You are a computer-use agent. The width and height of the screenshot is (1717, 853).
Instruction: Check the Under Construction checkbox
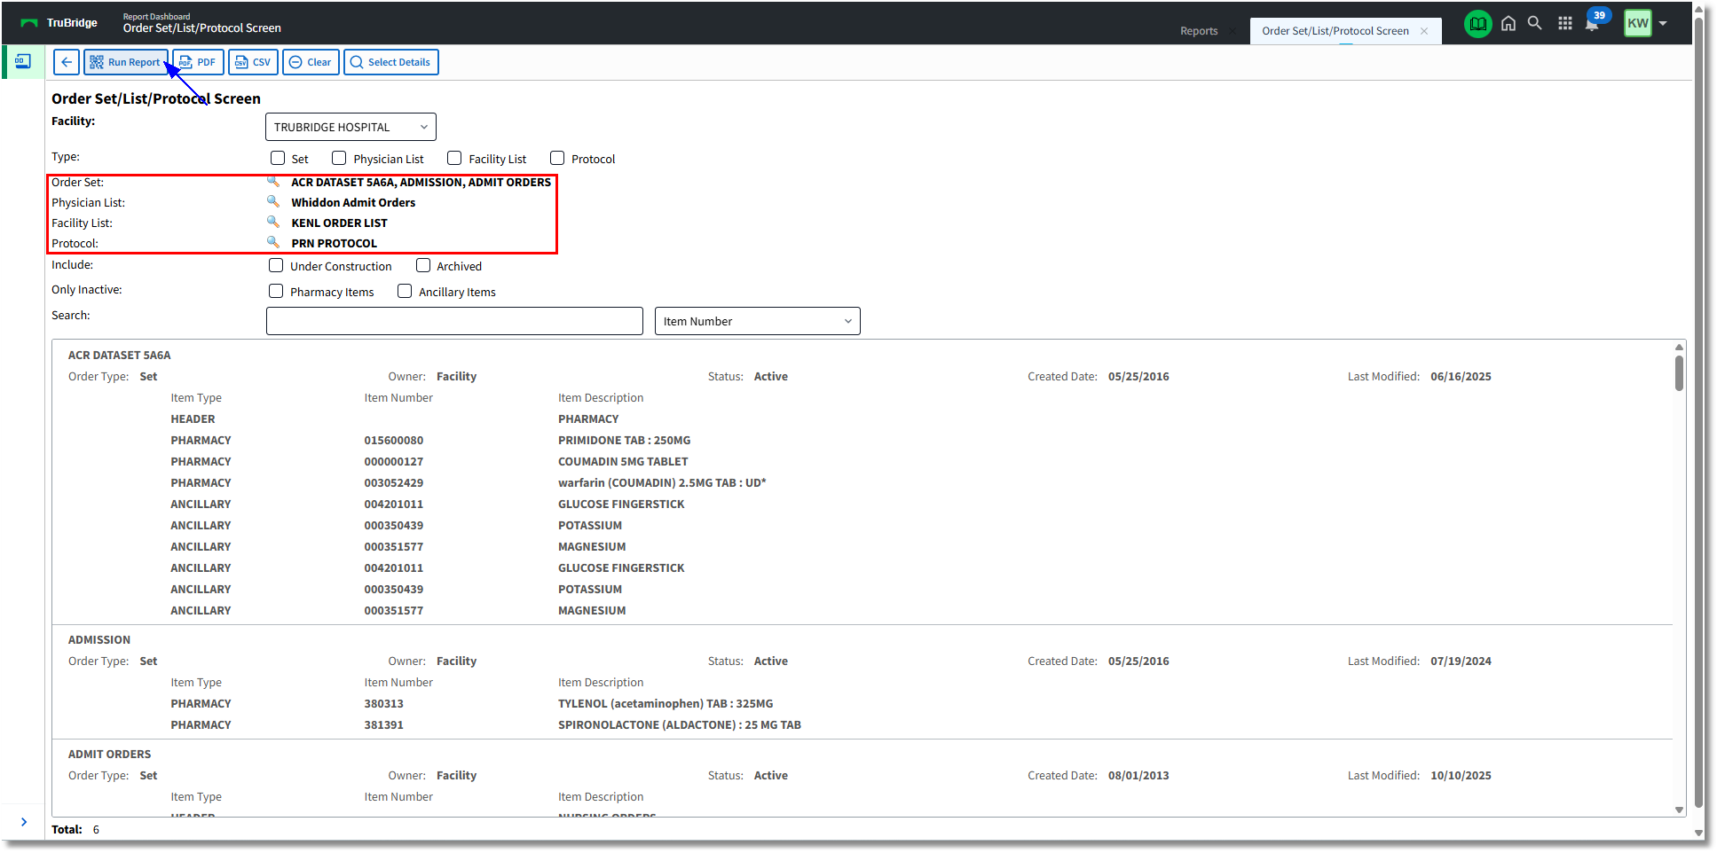click(276, 266)
